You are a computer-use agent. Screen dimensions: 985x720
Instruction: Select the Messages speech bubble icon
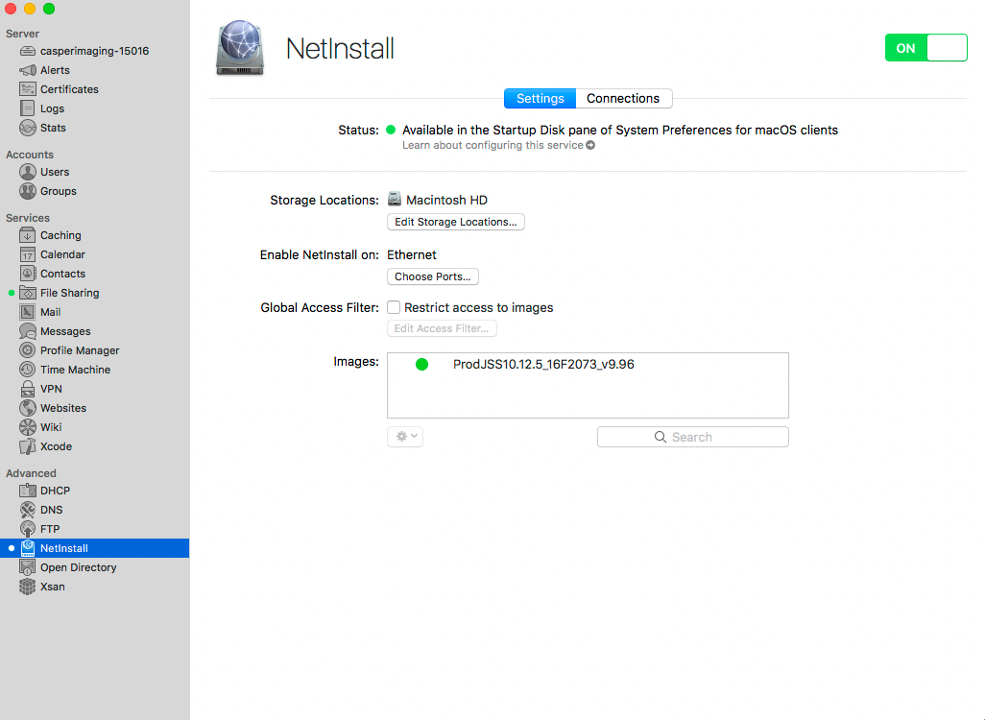(x=28, y=331)
